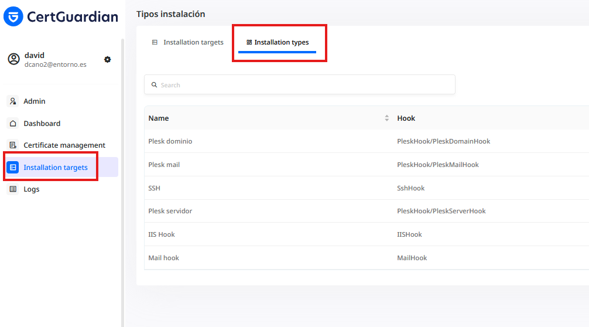This screenshot has height=327, width=589.
Task: Click the Logs list icon
Action: pyautogui.click(x=13, y=189)
